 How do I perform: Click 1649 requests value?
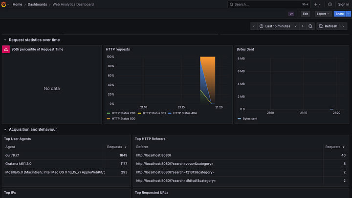pos(123,155)
